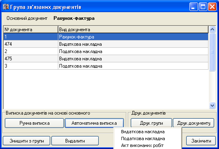Maximize the documents group window

click(x=203, y=7)
